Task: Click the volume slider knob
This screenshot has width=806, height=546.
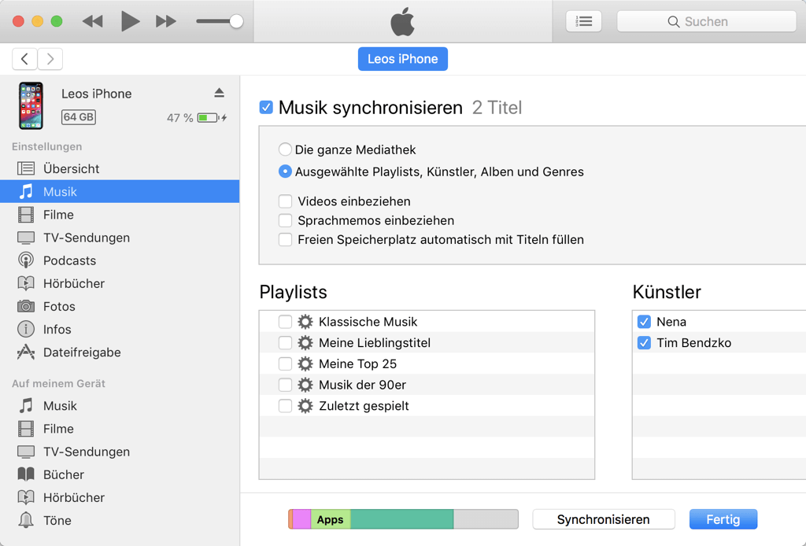Action: [236, 21]
